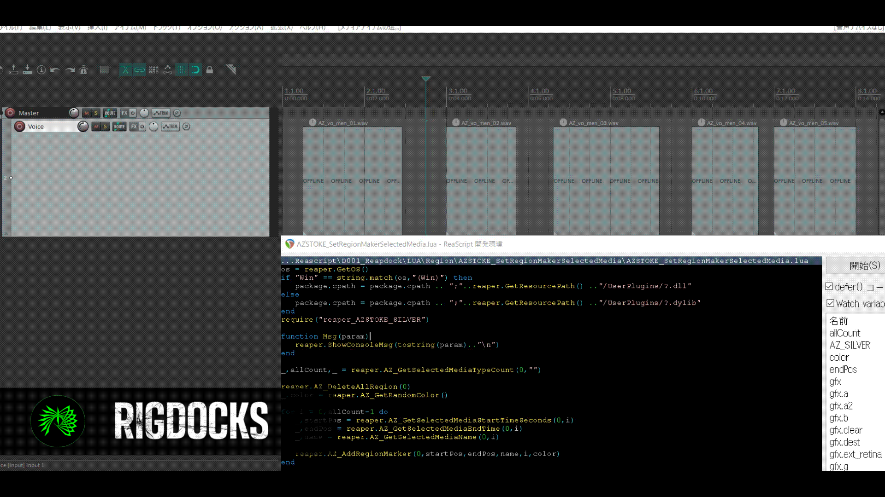This screenshot has width=885, height=497.
Task: Solo the Voice track
Action: pos(105,127)
